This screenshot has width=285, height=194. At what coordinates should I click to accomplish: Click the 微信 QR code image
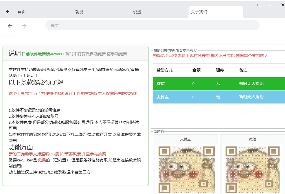(x=253, y=170)
